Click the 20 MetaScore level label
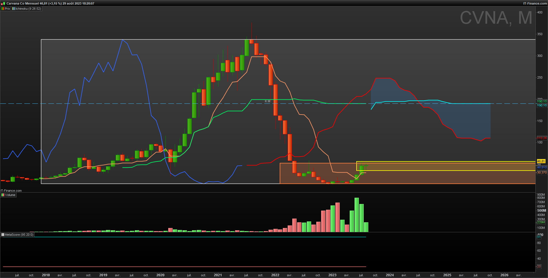Image resolution: width=548 pixels, height=278 pixels. tap(539, 267)
